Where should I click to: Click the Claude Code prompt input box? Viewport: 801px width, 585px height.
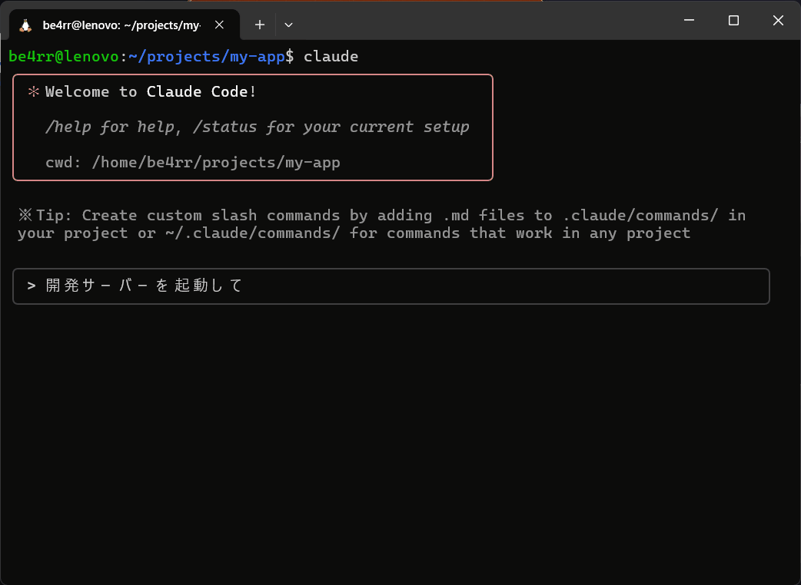pyautogui.click(x=391, y=286)
